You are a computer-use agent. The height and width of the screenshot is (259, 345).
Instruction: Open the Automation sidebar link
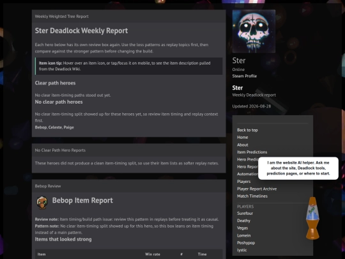[248, 174]
